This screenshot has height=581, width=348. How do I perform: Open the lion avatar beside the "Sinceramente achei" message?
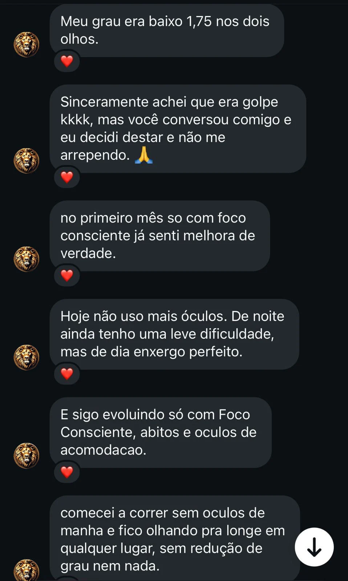(26, 161)
